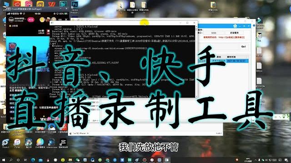Open VideoStudio desktop shortcut
291x163 pixels.
(51, 143)
